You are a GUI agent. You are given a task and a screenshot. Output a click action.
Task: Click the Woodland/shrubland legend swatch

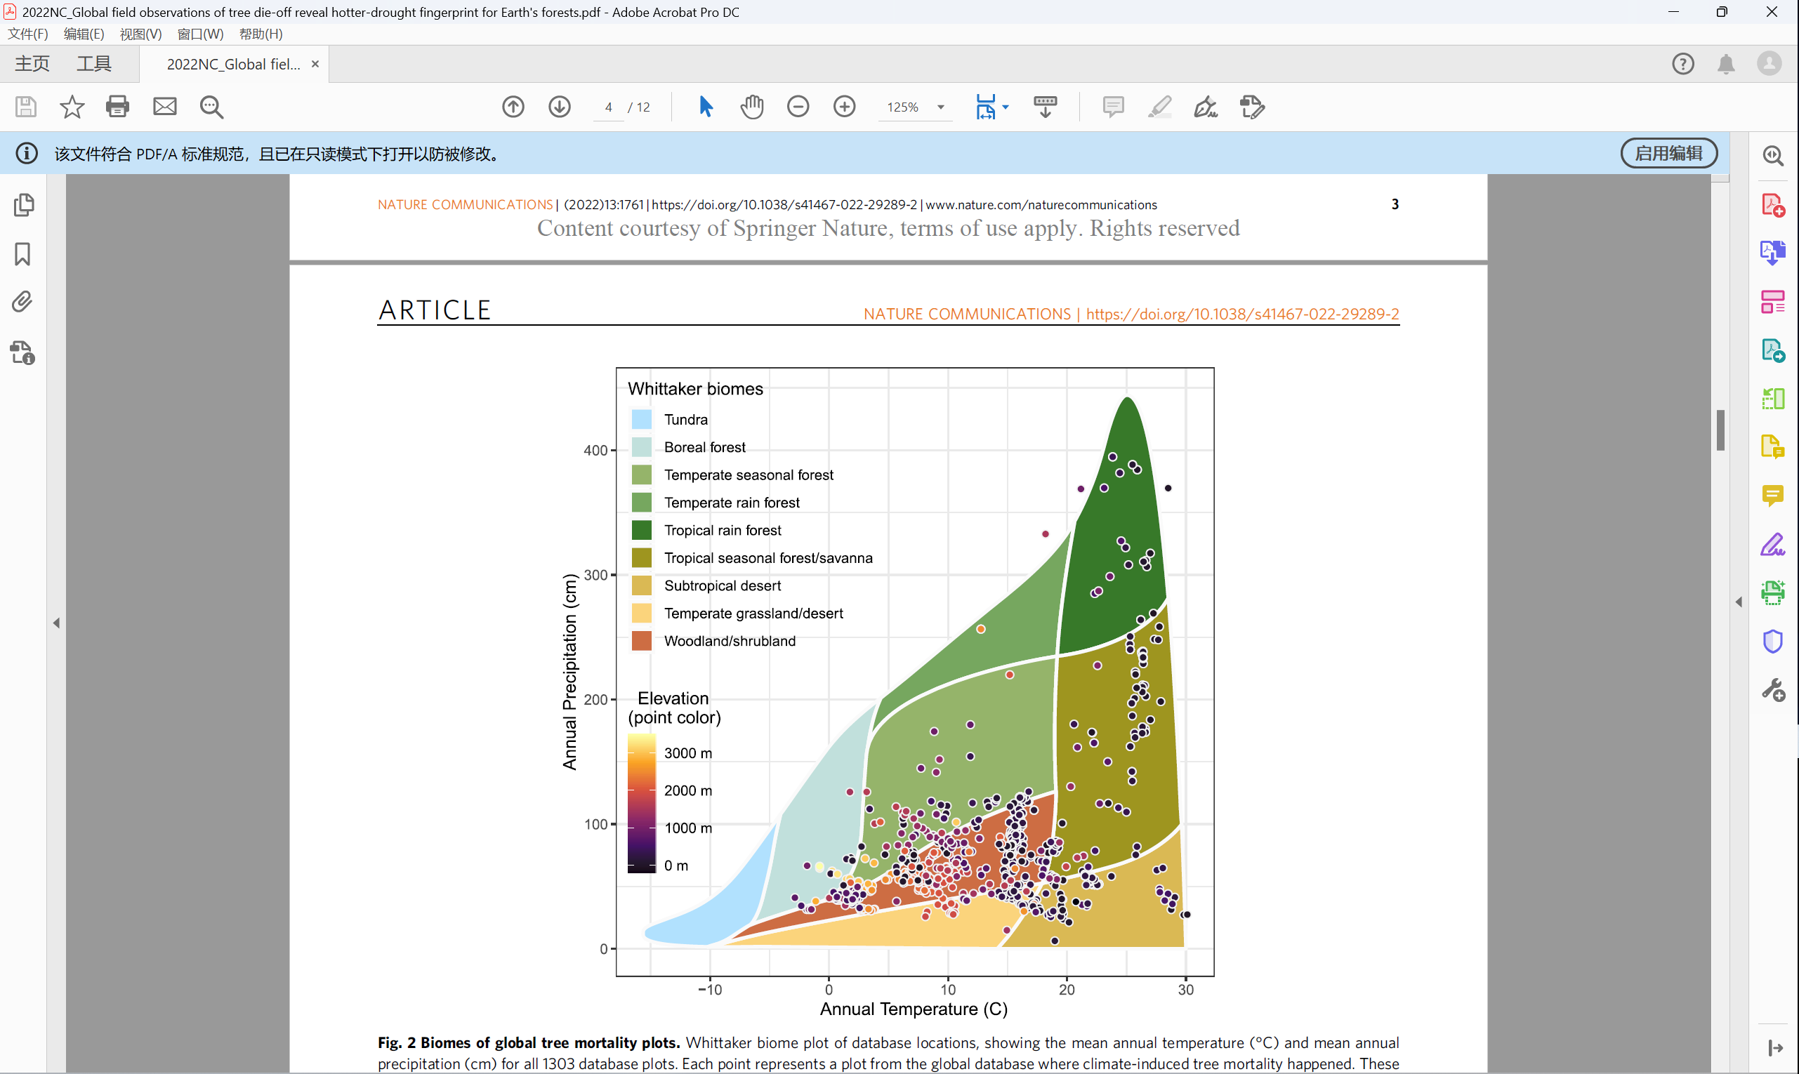(x=641, y=640)
